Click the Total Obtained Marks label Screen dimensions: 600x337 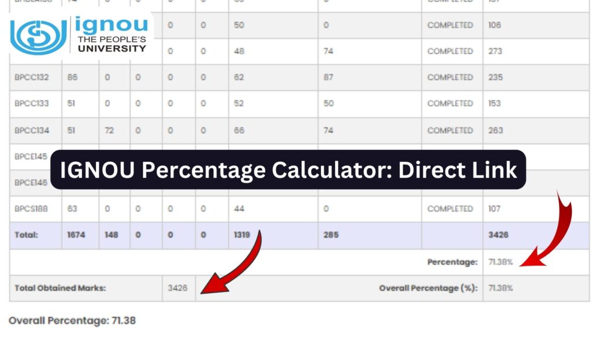[x=60, y=288]
